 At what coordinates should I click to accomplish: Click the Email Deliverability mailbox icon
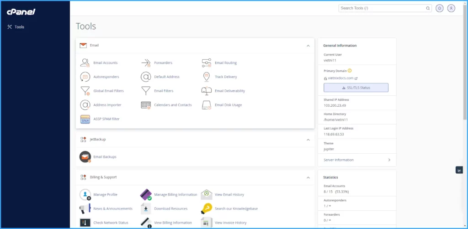(x=207, y=91)
